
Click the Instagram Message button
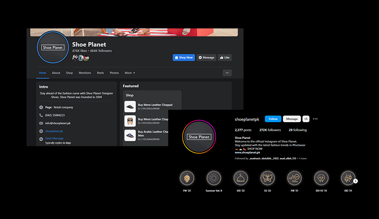pos(292,119)
